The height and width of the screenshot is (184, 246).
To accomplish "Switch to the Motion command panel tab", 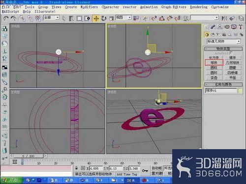I will [x=227, y=27].
